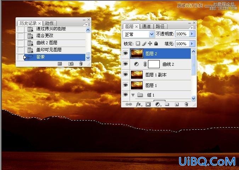Click opacity value field 100%
The image size is (239, 170).
[x=182, y=34]
